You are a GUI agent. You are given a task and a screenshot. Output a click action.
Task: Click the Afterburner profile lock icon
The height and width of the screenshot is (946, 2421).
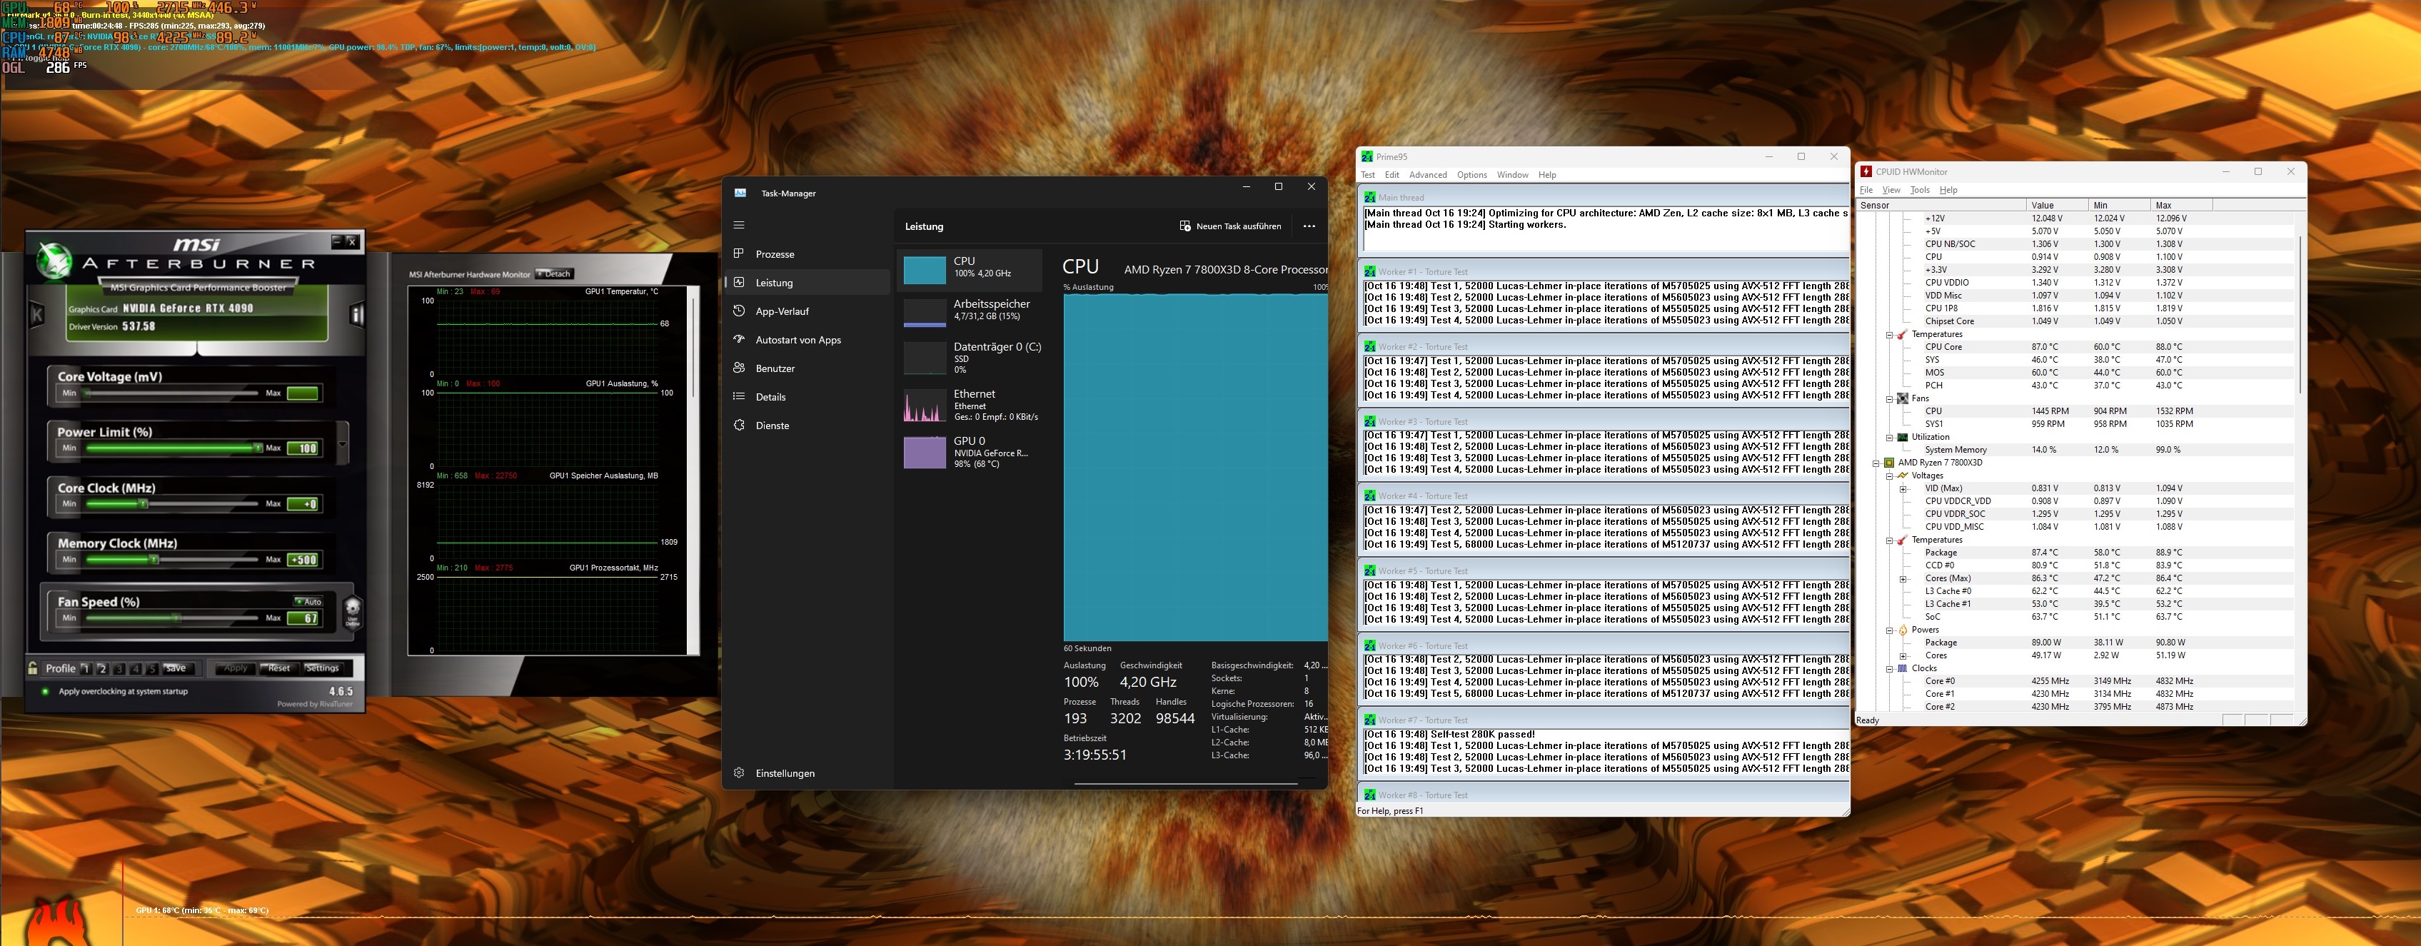[x=33, y=668]
